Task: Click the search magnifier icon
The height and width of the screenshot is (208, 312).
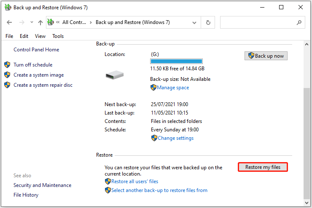Action: coord(299,22)
